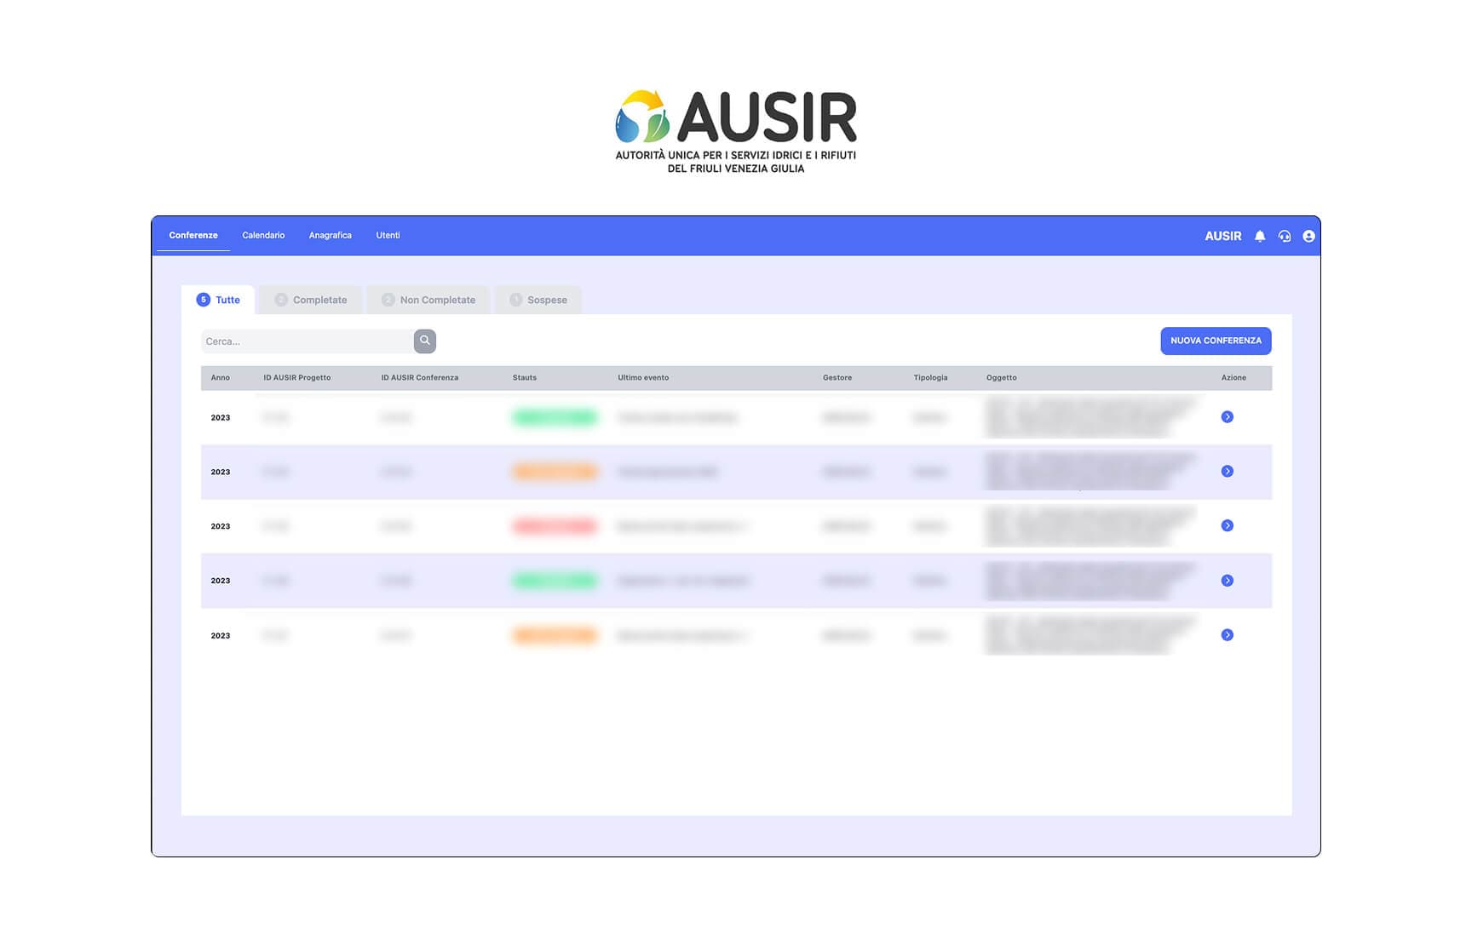Click the Ultimo evento column header
The height and width of the screenshot is (951, 1472).
[x=643, y=377]
